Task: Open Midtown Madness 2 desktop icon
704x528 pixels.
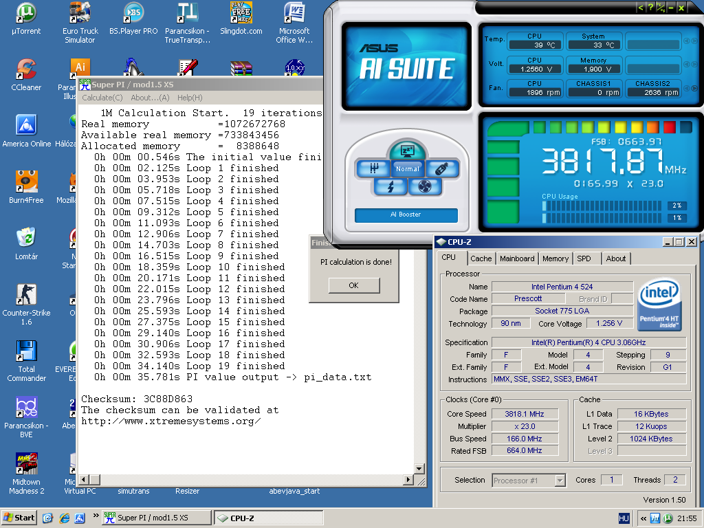Action: 27,474
